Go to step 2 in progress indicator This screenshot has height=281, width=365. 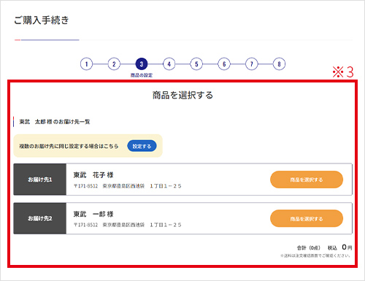coord(114,64)
